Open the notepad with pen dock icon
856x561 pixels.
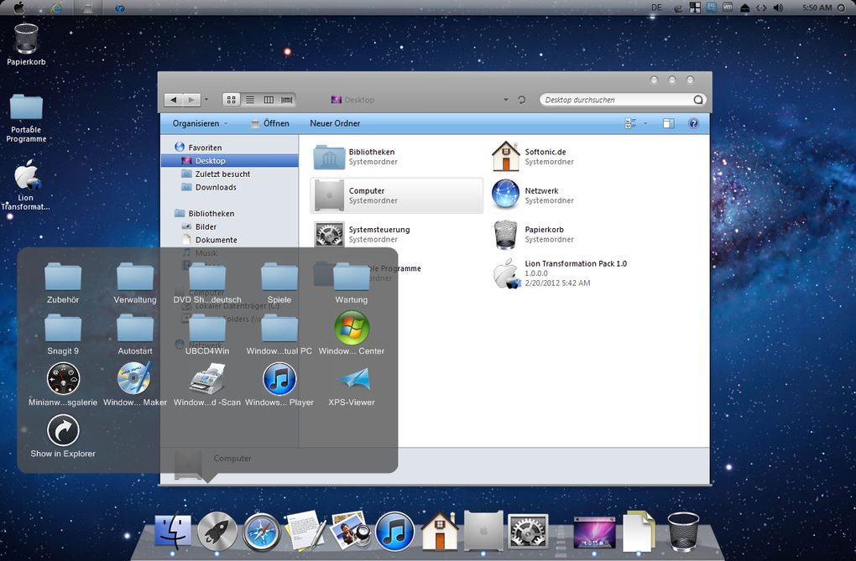coord(305,531)
